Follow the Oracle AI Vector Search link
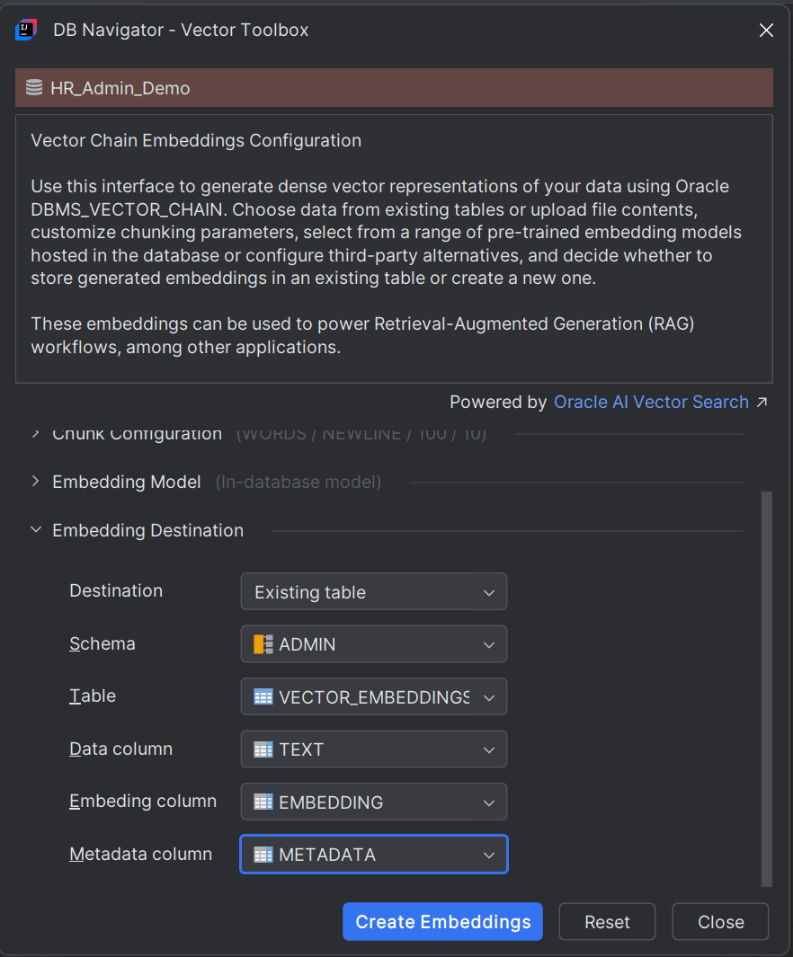The image size is (793, 957). point(650,402)
